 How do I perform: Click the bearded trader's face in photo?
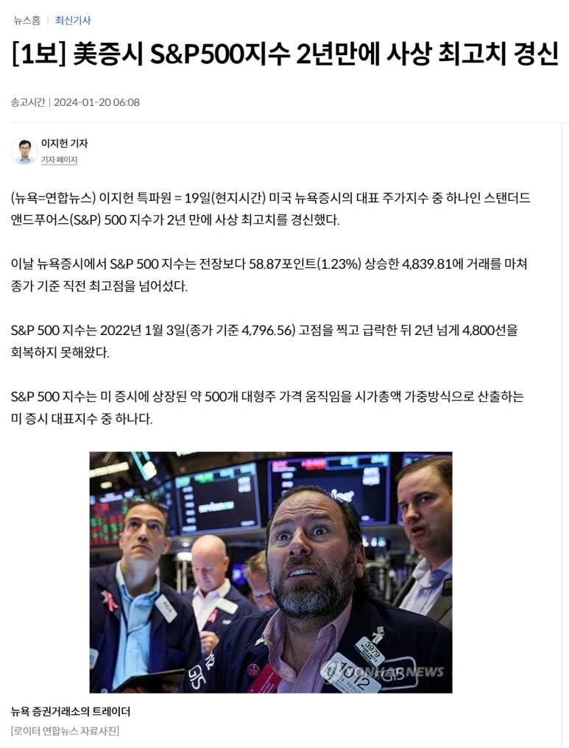(x=311, y=556)
